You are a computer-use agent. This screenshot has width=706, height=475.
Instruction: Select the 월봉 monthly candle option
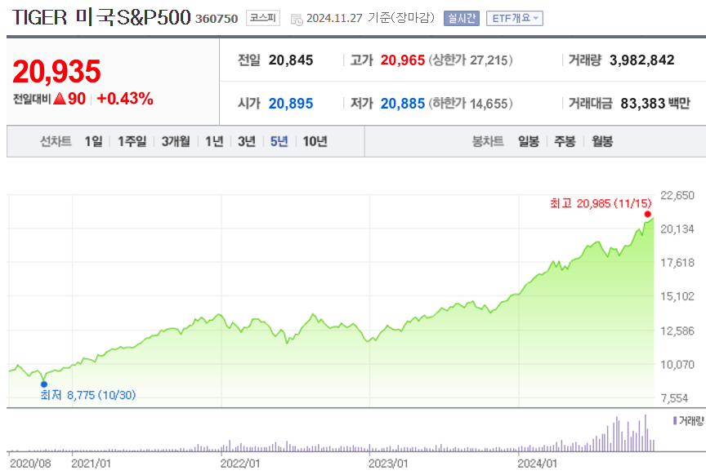point(601,140)
